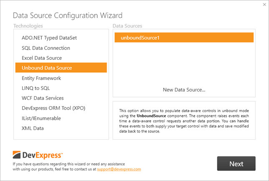Select LINQ to SQL technology
Screen dimensions: 269x181
(x=35, y=88)
